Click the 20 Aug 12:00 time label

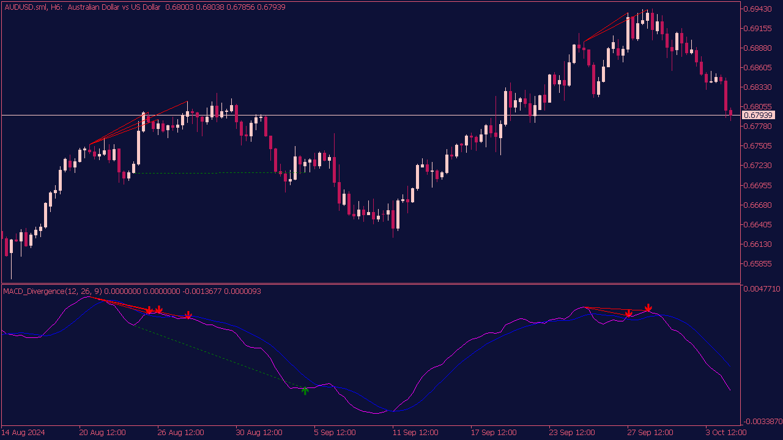click(103, 432)
